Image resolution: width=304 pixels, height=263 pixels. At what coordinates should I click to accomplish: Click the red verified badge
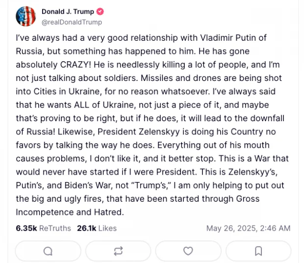(x=101, y=12)
